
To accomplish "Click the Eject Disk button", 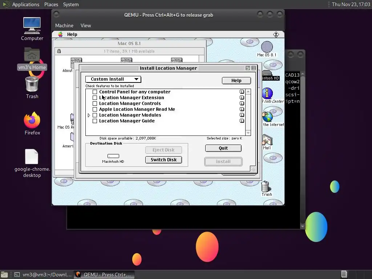I will (x=164, y=150).
